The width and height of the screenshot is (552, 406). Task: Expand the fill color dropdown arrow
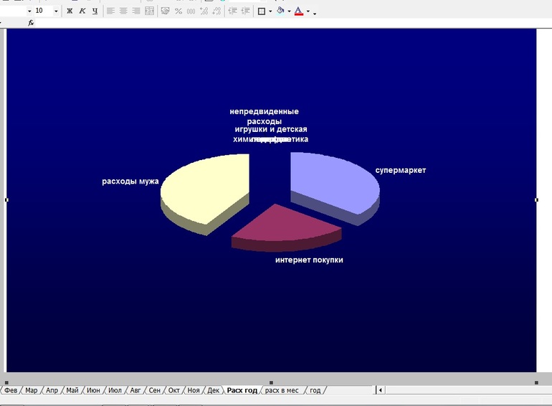pyautogui.click(x=289, y=11)
